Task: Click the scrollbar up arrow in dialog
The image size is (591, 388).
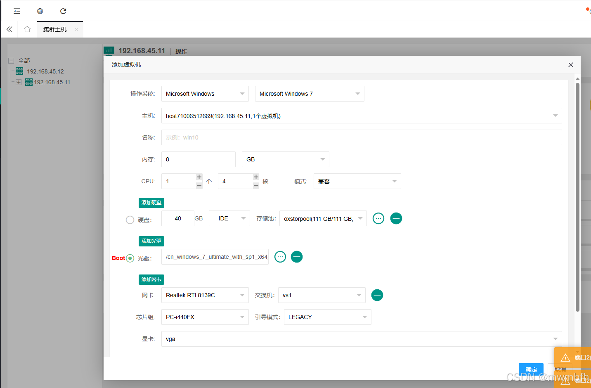Action: tap(577, 78)
